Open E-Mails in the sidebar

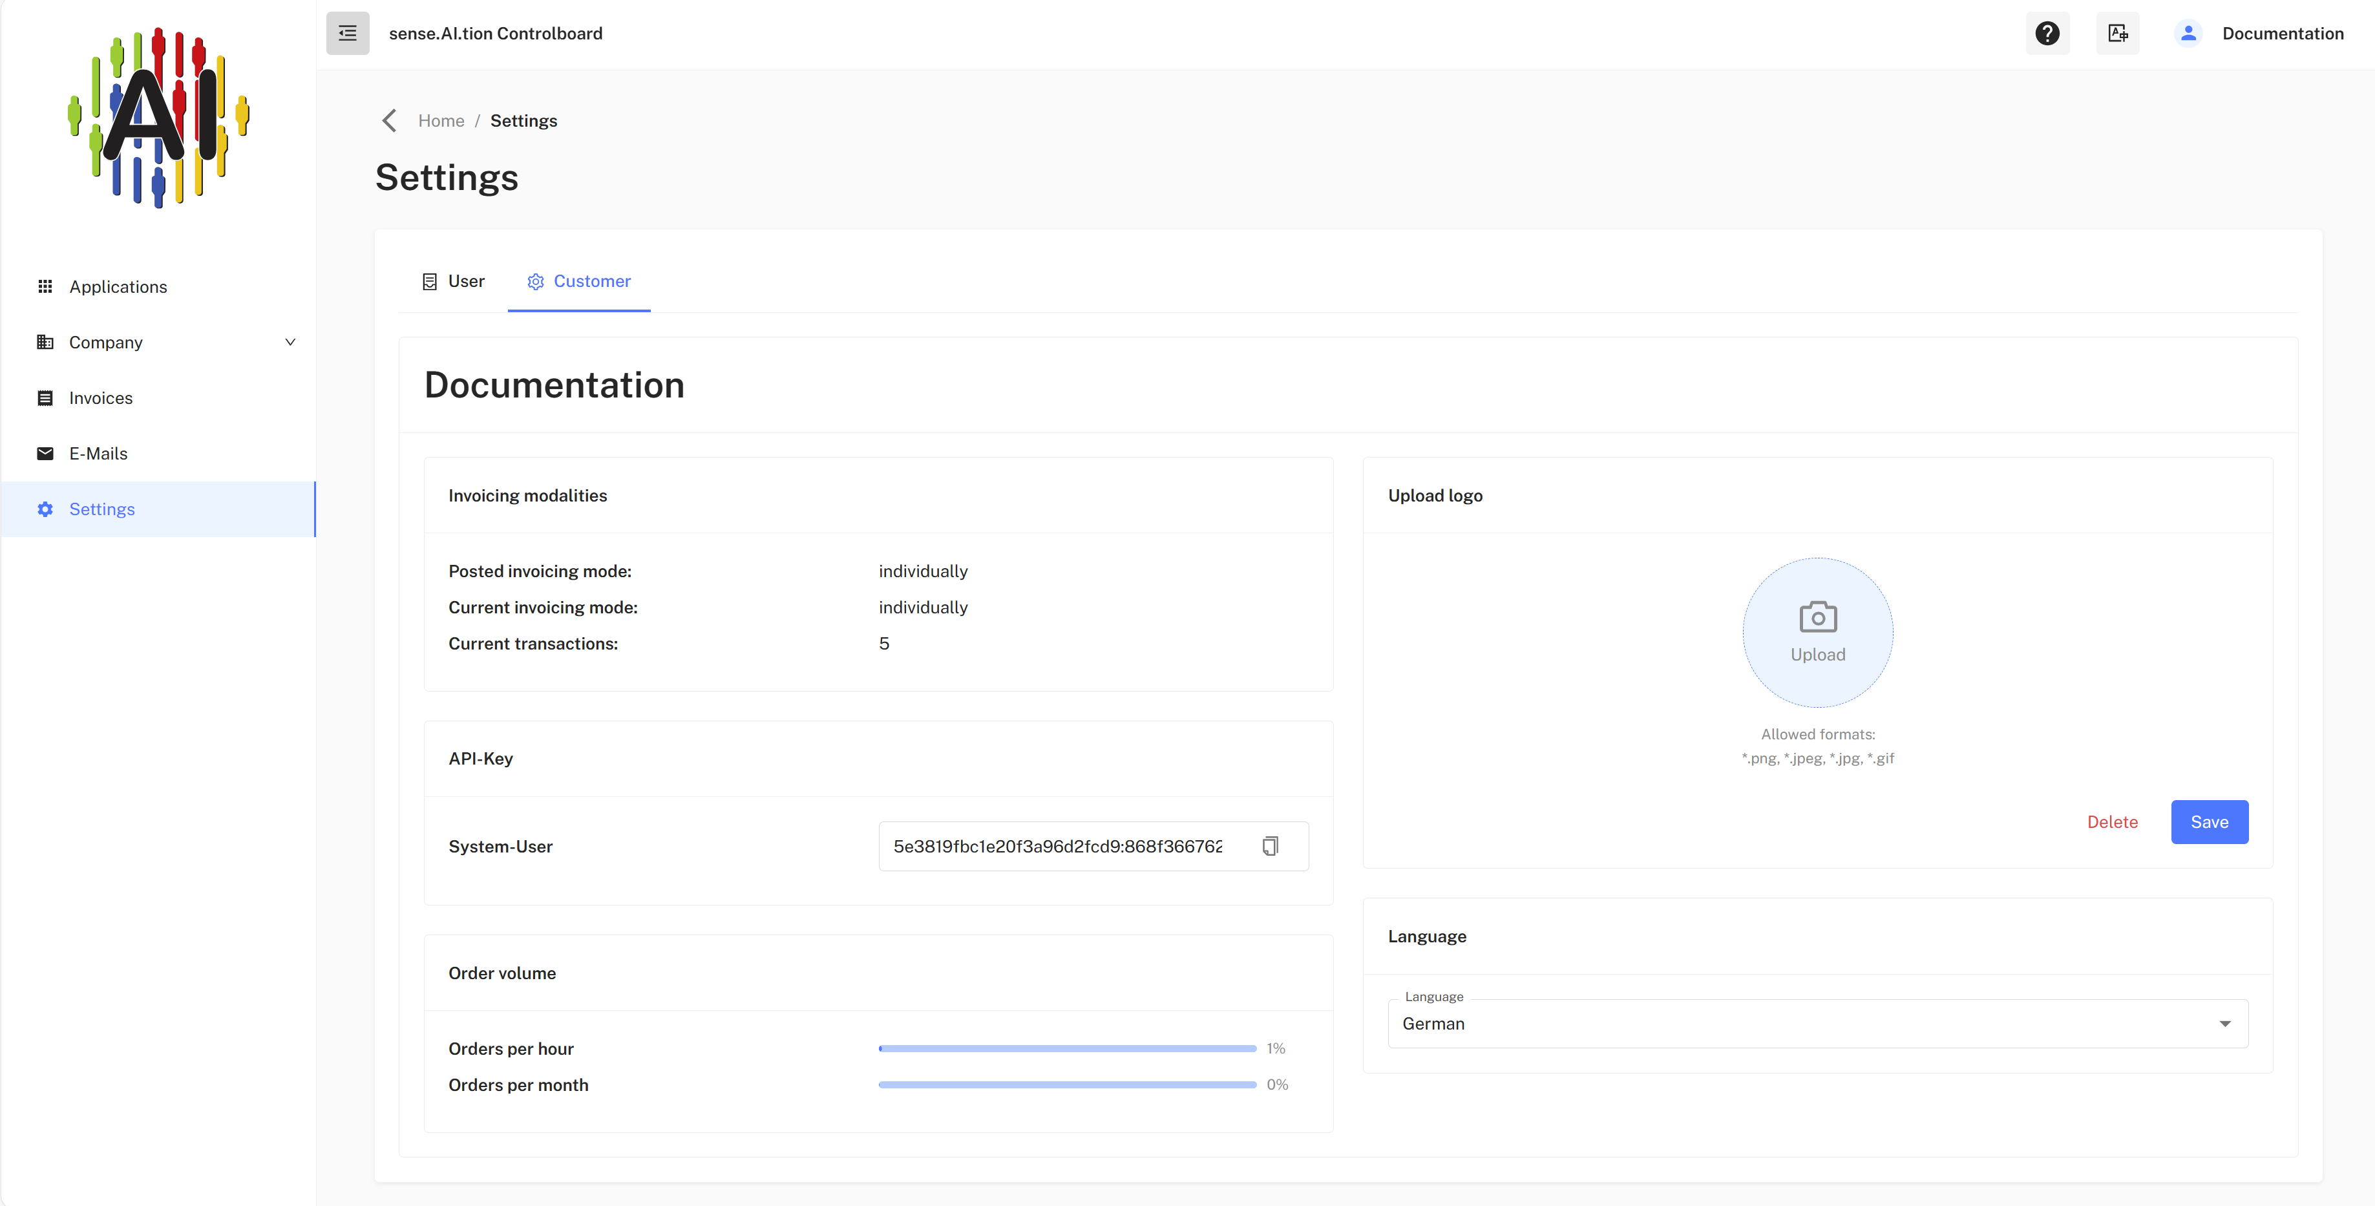(x=158, y=454)
